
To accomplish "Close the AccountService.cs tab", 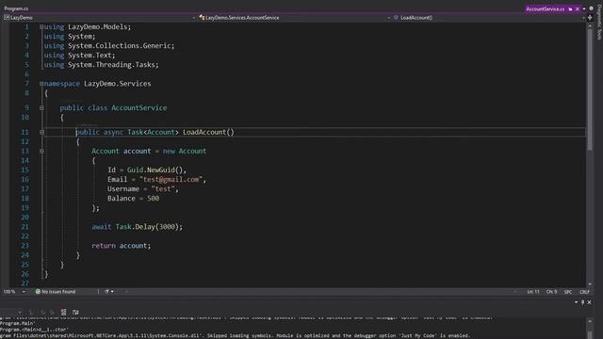I will (x=578, y=8).
